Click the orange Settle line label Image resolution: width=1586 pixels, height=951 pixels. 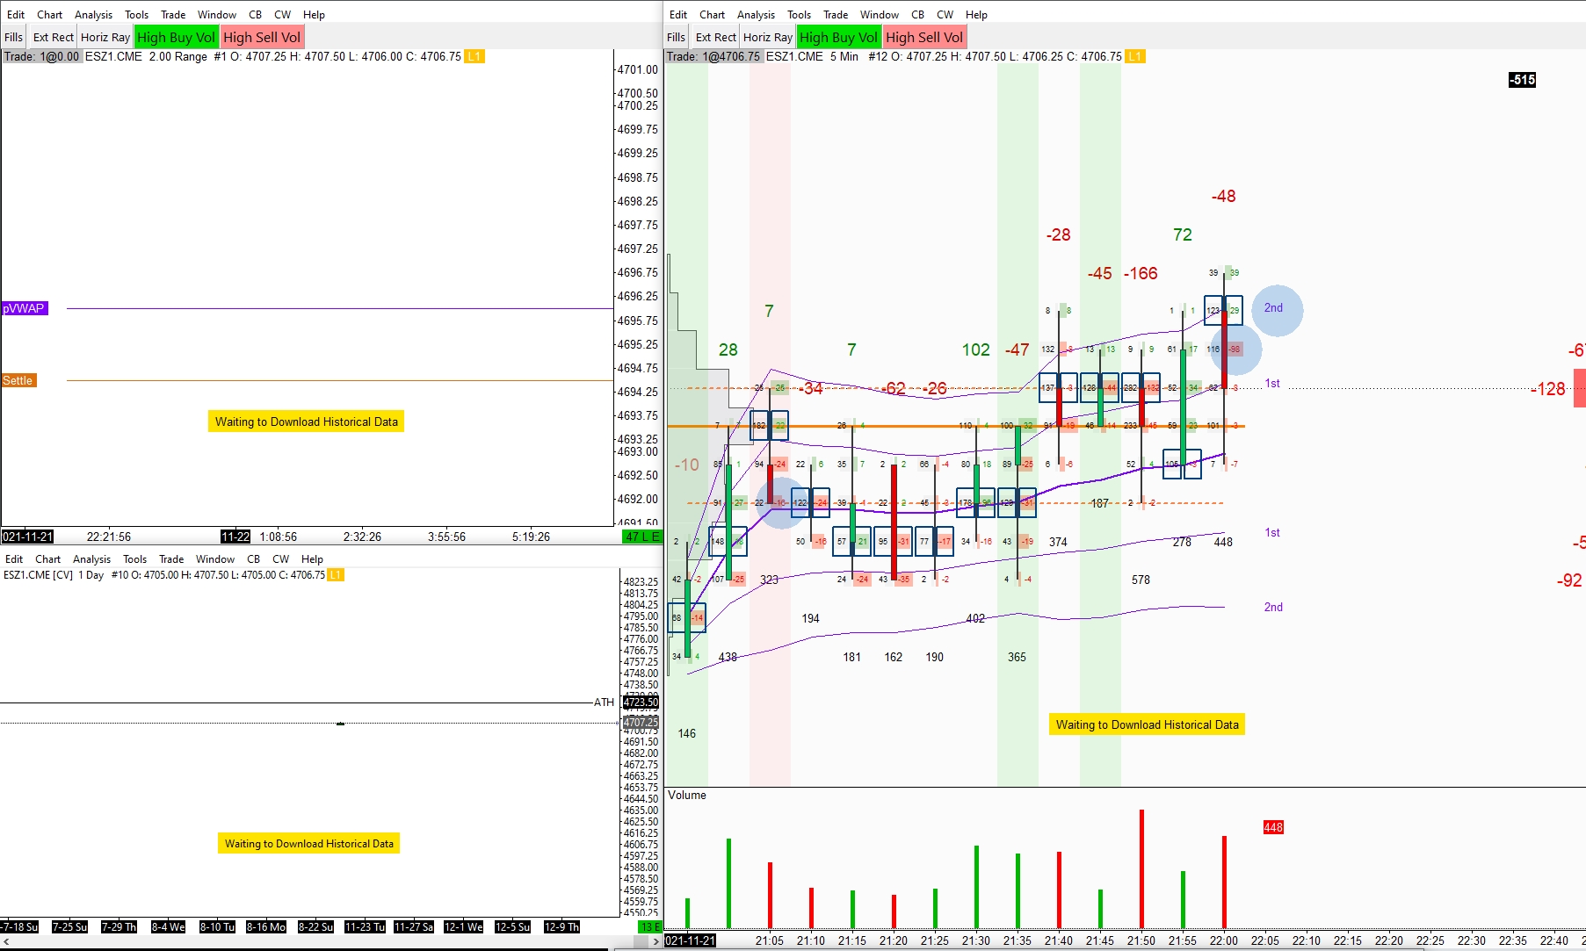(18, 380)
